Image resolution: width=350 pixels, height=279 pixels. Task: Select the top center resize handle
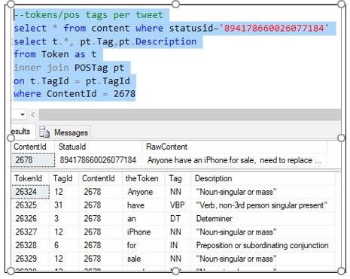click(x=175, y=4)
